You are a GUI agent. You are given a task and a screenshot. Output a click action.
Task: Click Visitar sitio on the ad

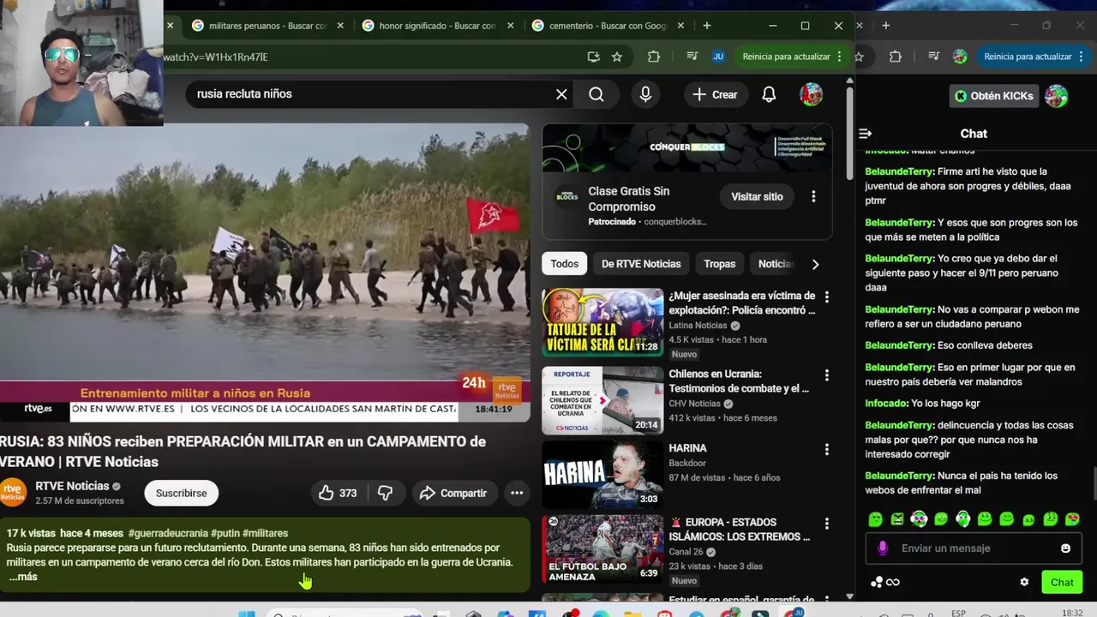(x=757, y=197)
